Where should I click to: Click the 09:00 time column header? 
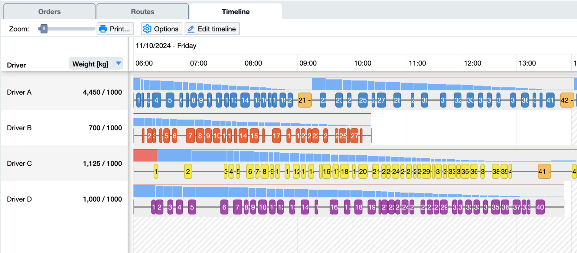point(308,63)
